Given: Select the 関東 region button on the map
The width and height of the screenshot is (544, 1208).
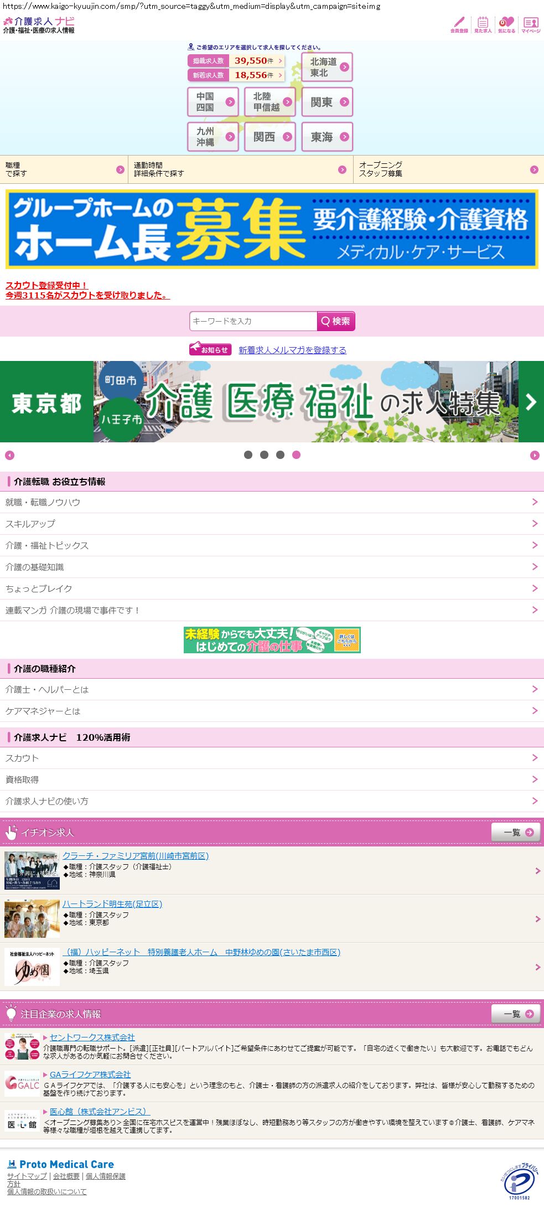Looking at the screenshot, I should click(327, 102).
